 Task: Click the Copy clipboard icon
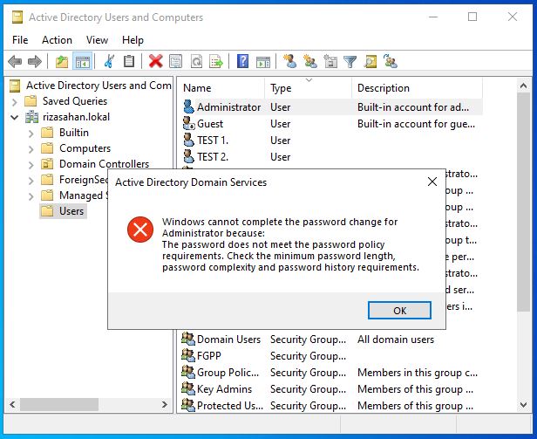pyautogui.click(x=129, y=62)
